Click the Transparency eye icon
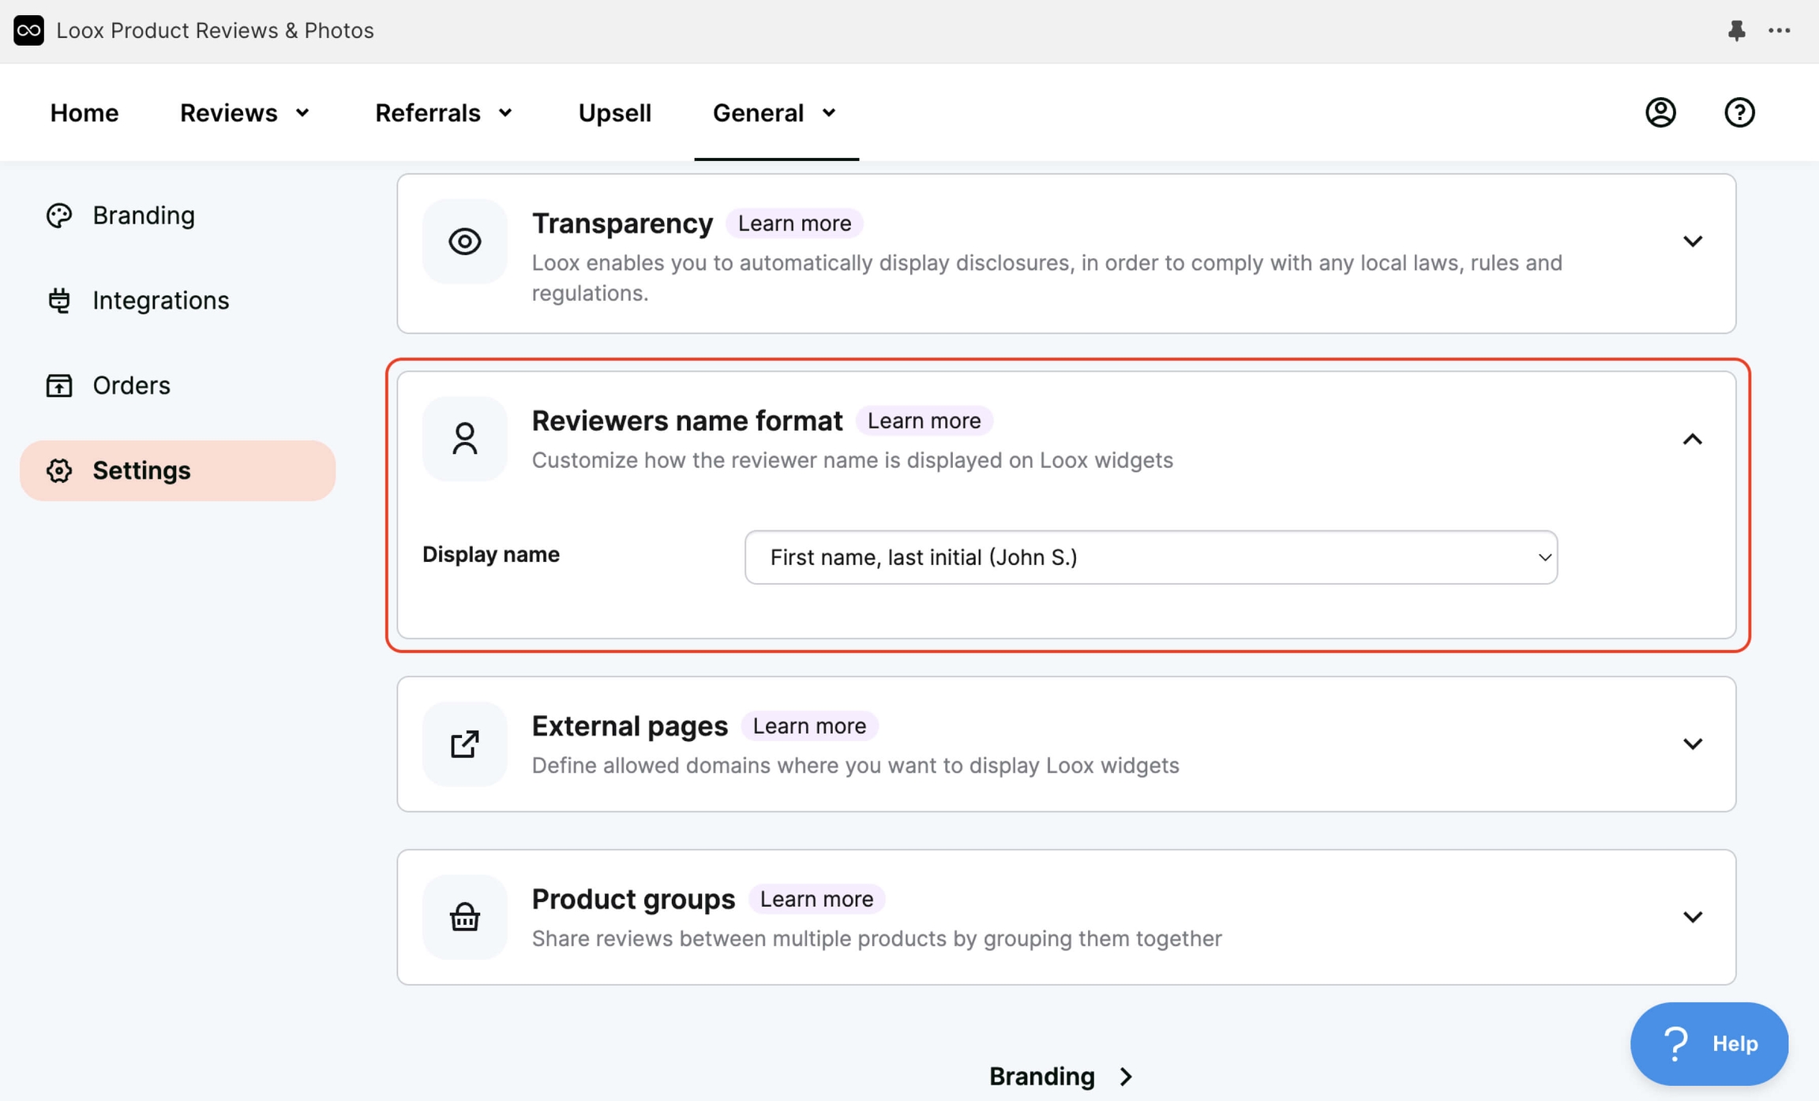Image resolution: width=1819 pixels, height=1101 pixels. click(465, 242)
